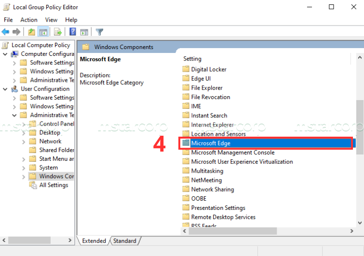The height and width of the screenshot is (256, 364).
Task: Select the File Revocation folder
Action: point(211,97)
